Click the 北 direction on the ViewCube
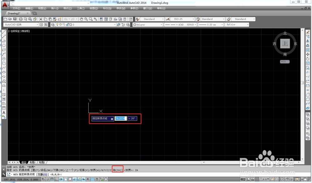 [x=285, y=33]
